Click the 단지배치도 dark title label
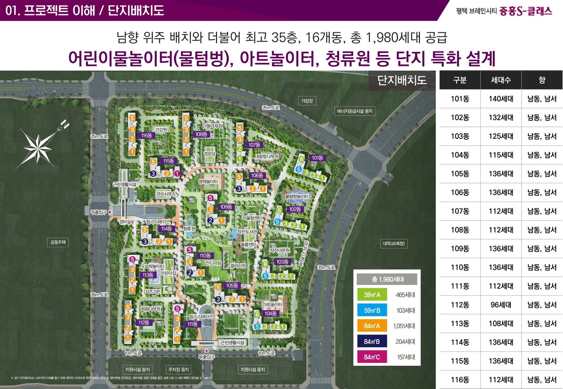This screenshot has height=389, width=563. [402, 80]
